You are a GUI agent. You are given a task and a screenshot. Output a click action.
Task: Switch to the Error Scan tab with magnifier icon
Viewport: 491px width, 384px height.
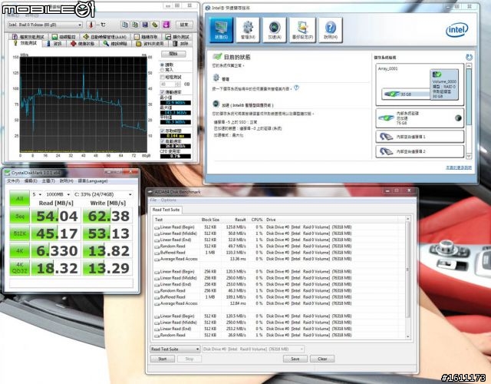tap(115, 44)
